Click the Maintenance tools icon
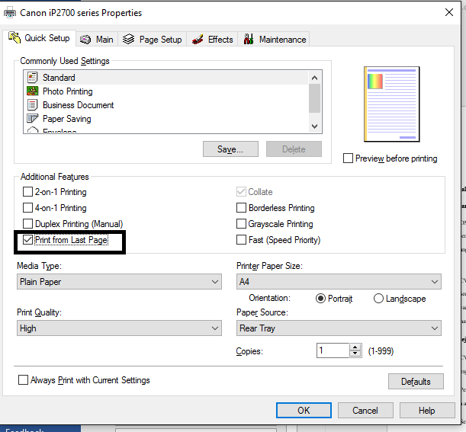Image resolution: width=466 pixels, height=432 pixels. [x=249, y=39]
